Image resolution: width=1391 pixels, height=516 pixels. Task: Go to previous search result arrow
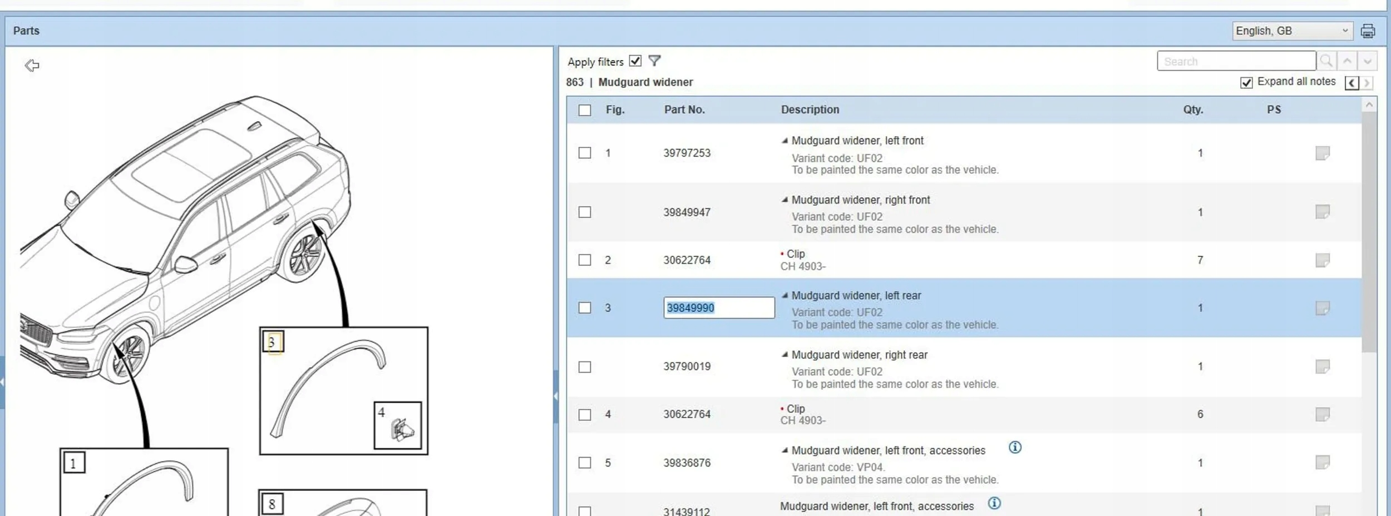coord(1347,61)
